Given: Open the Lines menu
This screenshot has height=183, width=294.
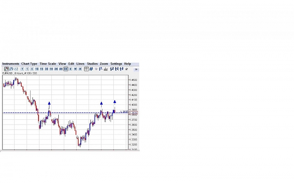Looking at the screenshot, I should coord(80,64).
